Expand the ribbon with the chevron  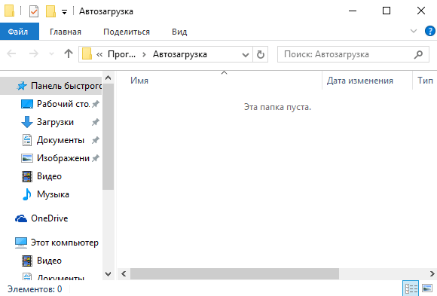(414, 31)
